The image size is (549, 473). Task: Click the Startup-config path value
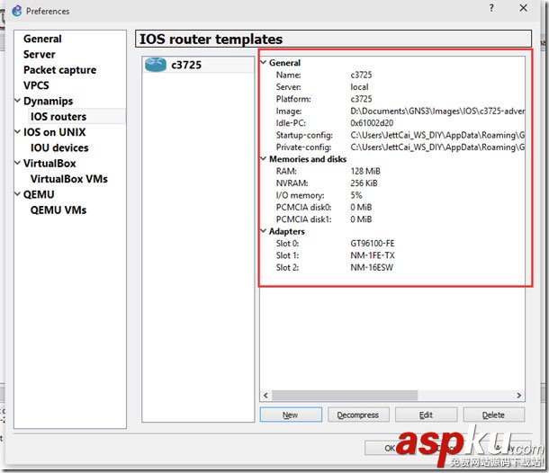point(437,135)
